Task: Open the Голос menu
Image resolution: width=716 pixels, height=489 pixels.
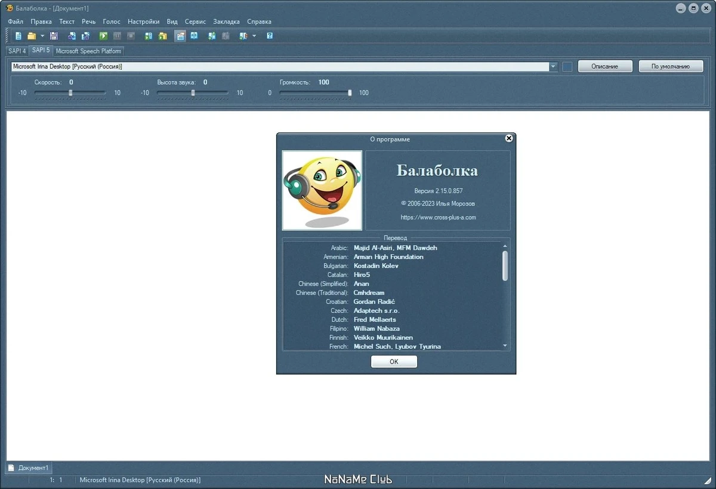Action: click(112, 21)
